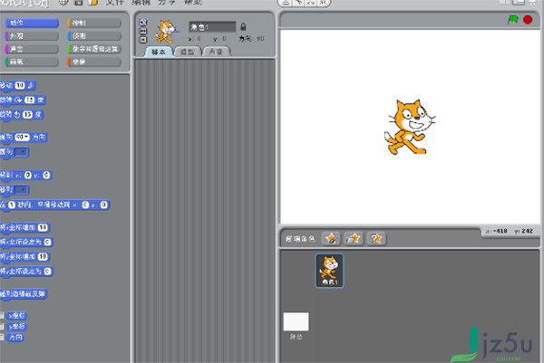
Task: Choose a new sprite from file folder-star button
Action: click(354, 239)
